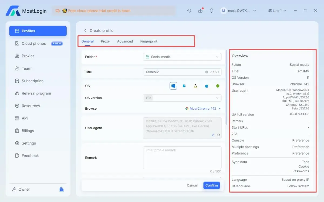Click the edit user agent pencil icon
Screen dimensions: 324x202
213,135
